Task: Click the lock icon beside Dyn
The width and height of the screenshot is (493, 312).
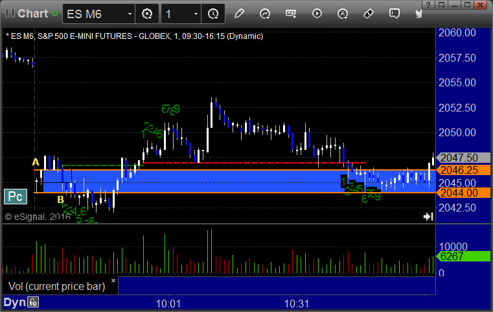Action: pyautogui.click(x=33, y=302)
